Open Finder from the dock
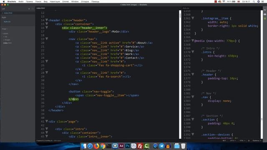 pyautogui.click(x=83, y=146)
